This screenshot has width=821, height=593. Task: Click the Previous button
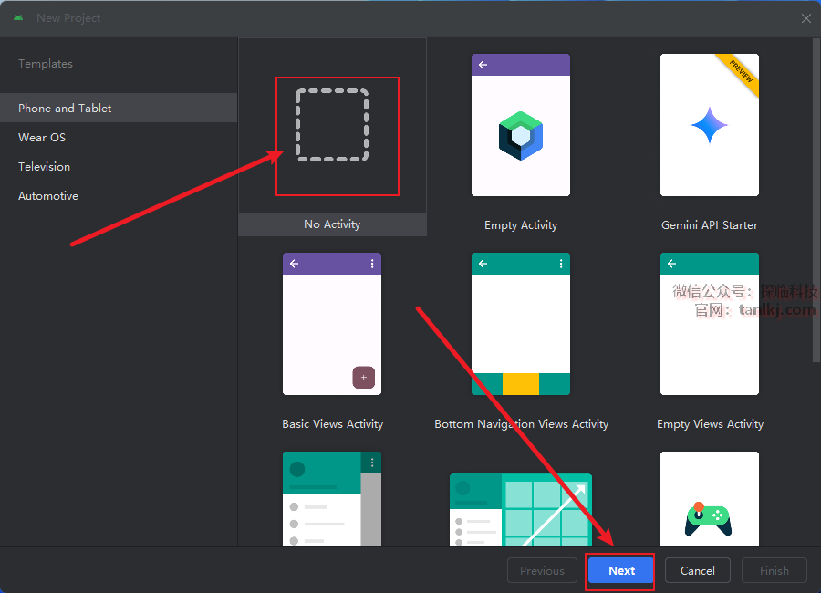pyautogui.click(x=542, y=570)
